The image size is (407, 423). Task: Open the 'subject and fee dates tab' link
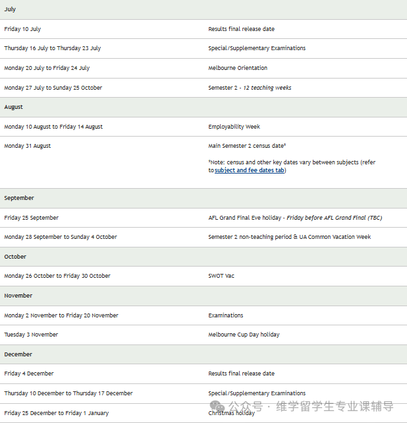250,170
